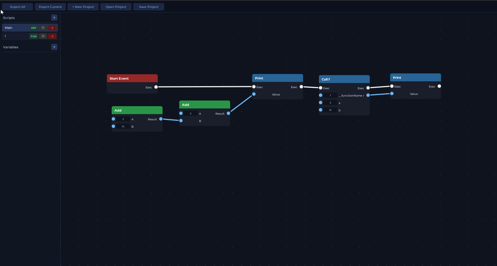Click middle Add node Result output pin
This screenshot has width=497, height=266.
click(228, 113)
